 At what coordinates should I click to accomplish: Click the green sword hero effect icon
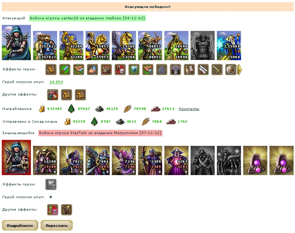(x=65, y=69)
